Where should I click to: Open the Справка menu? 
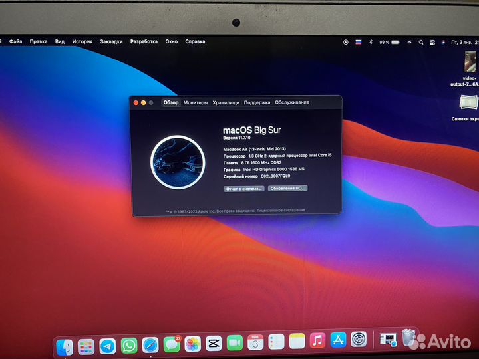195,41
